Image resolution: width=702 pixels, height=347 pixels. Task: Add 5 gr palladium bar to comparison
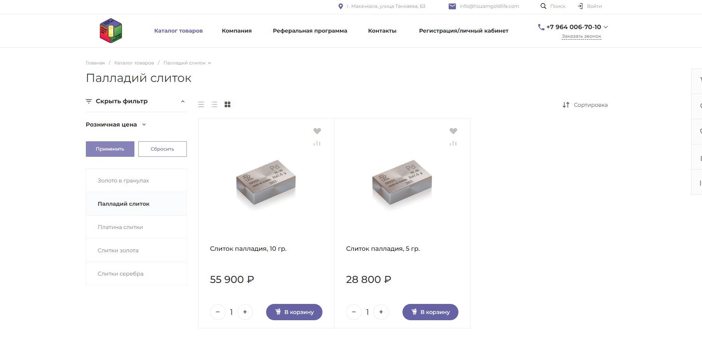pos(453,144)
